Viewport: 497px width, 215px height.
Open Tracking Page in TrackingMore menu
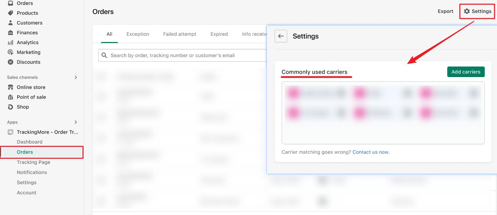[x=33, y=162]
